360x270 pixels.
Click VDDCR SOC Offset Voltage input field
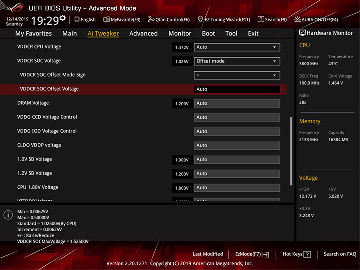click(x=237, y=89)
